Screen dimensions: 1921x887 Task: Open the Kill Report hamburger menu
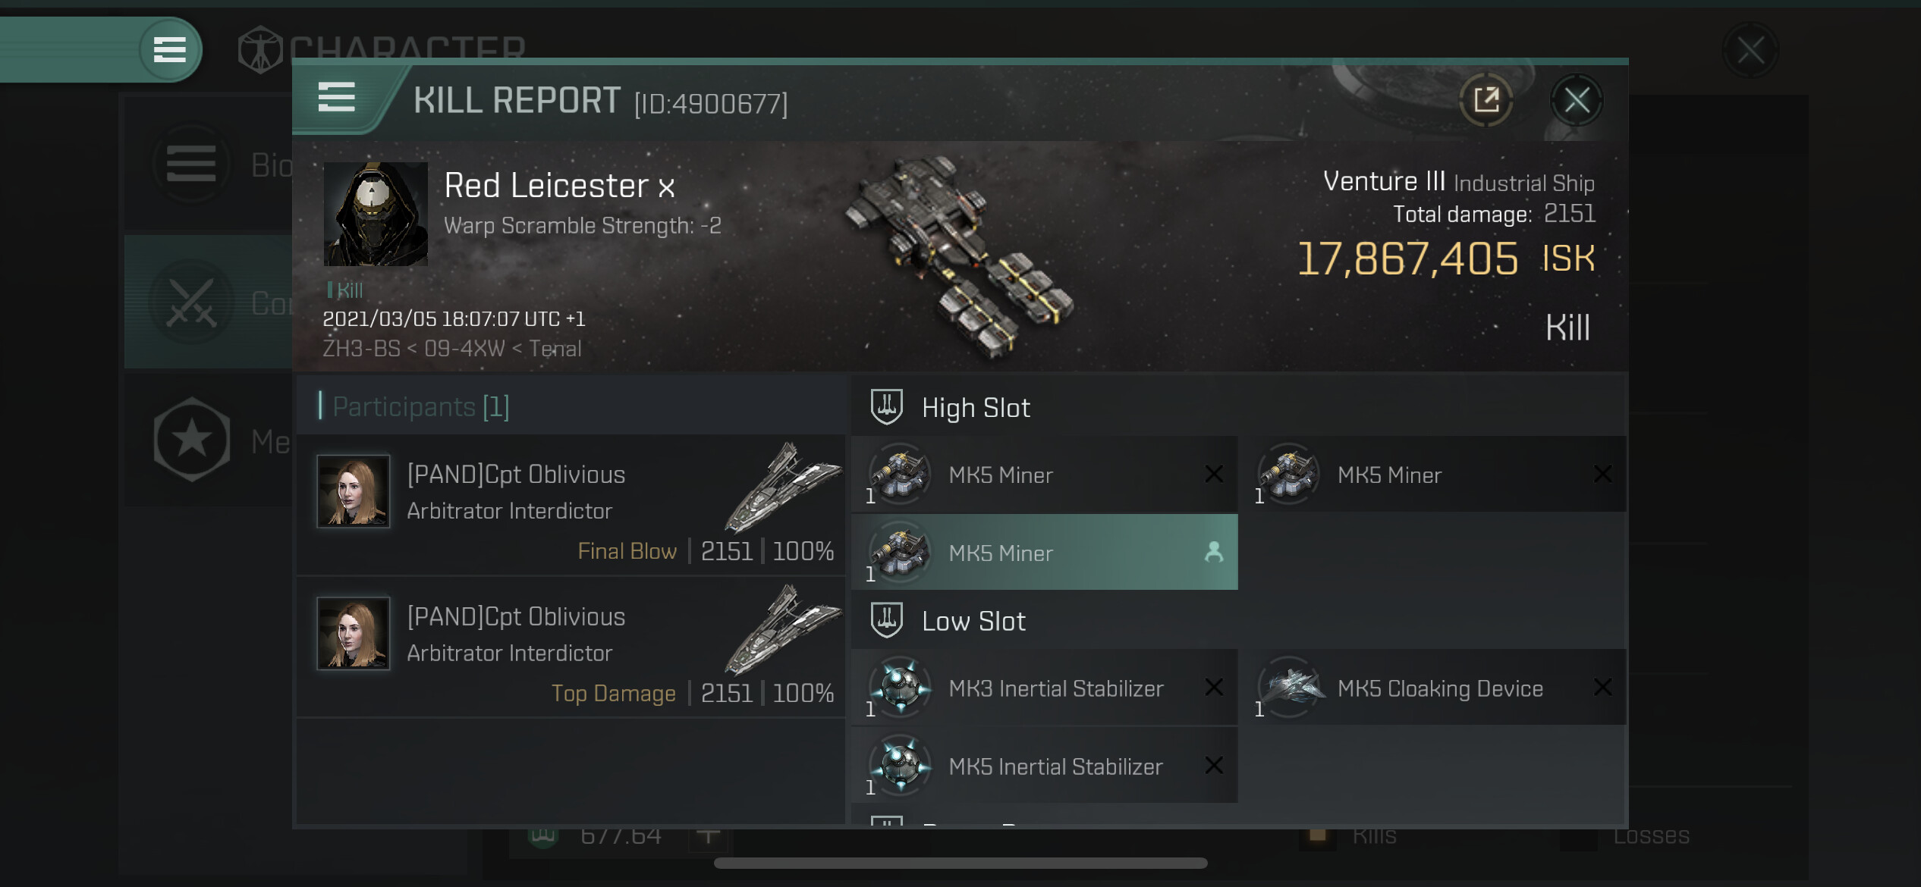point(336,98)
